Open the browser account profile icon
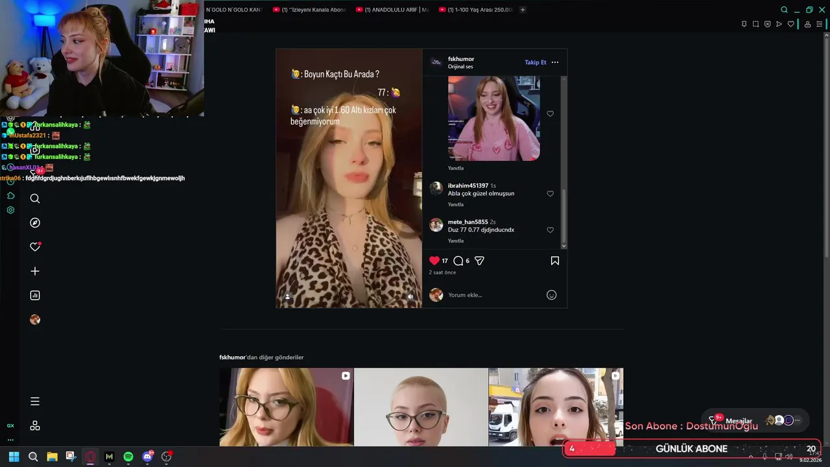The height and width of the screenshot is (467, 830). tap(807, 24)
